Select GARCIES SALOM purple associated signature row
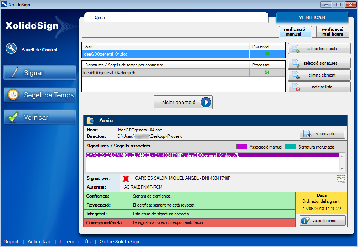This screenshot has height=247, width=358. 212,155
